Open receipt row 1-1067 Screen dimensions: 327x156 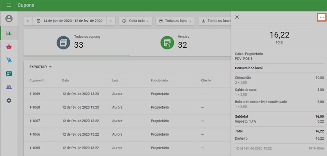click(127, 121)
